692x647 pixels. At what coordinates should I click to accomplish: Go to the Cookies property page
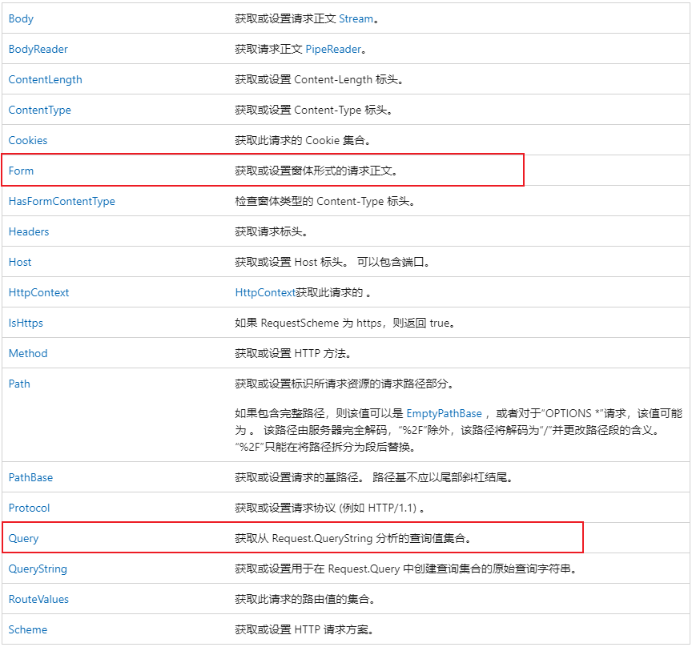(28, 140)
